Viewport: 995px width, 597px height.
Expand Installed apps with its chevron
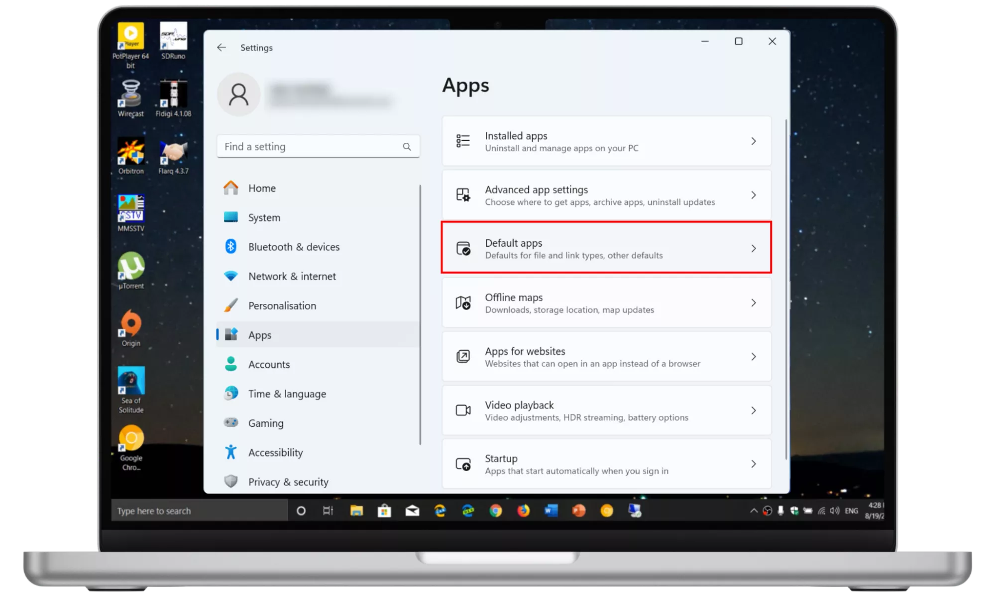[754, 141]
